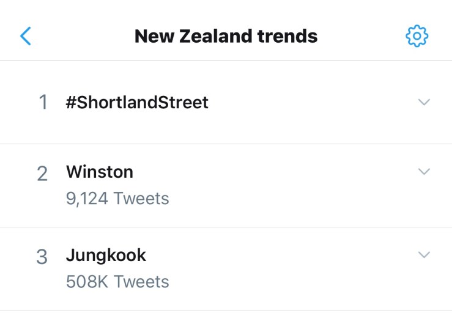Tap the rank number 2
This screenshot has width=452, height=313.
(x=42, y=174)
